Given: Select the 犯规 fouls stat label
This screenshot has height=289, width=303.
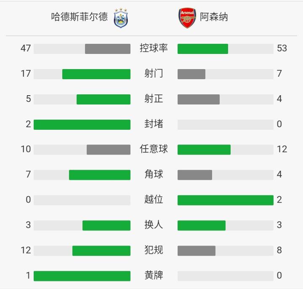Looking at the screenshot, I should 154,250.
